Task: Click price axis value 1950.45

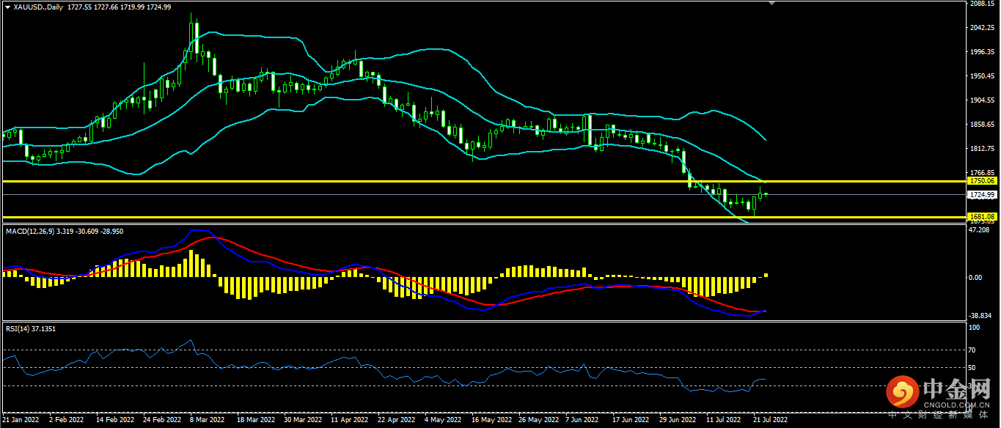Action: click(981, 76)
